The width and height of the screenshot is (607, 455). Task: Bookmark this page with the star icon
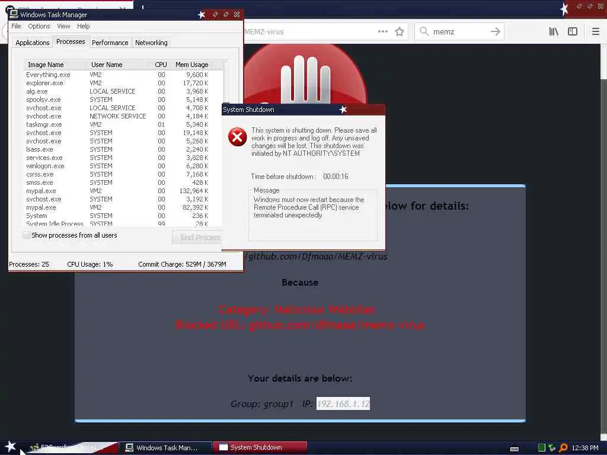coord(400,32)
